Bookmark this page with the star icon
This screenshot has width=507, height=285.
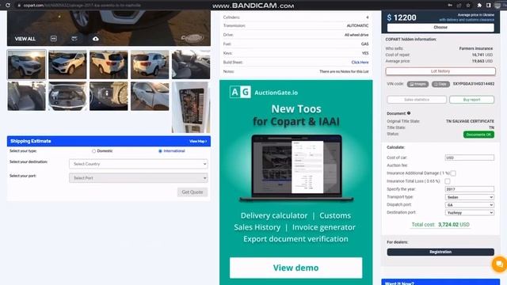(468, 6)
